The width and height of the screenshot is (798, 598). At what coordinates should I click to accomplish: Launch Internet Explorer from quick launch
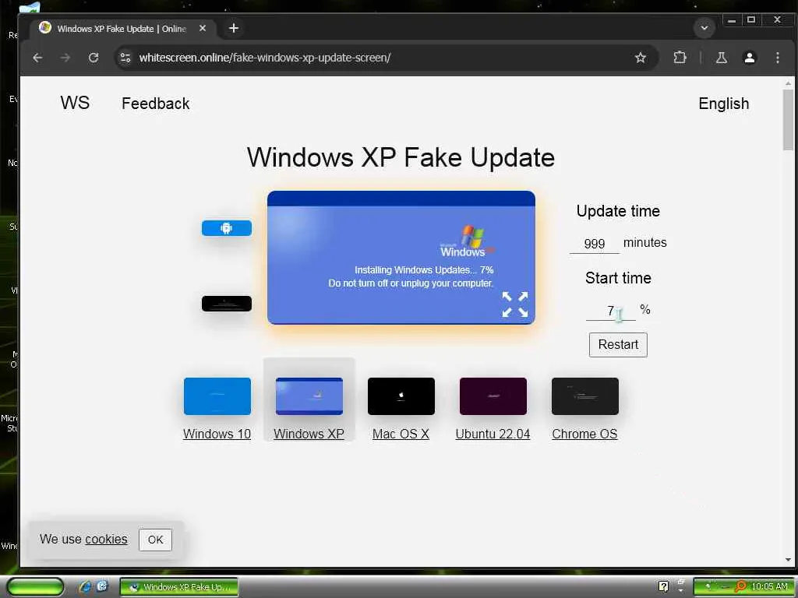pos(85,586)
